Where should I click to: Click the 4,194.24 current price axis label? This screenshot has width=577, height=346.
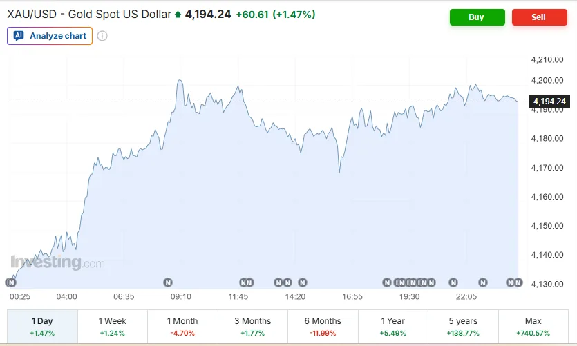click(549, 102)
